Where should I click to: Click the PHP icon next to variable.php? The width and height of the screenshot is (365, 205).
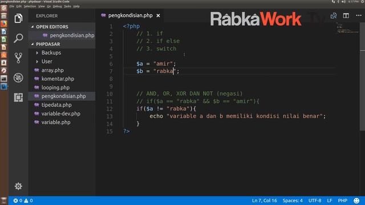tap(36, 122)
